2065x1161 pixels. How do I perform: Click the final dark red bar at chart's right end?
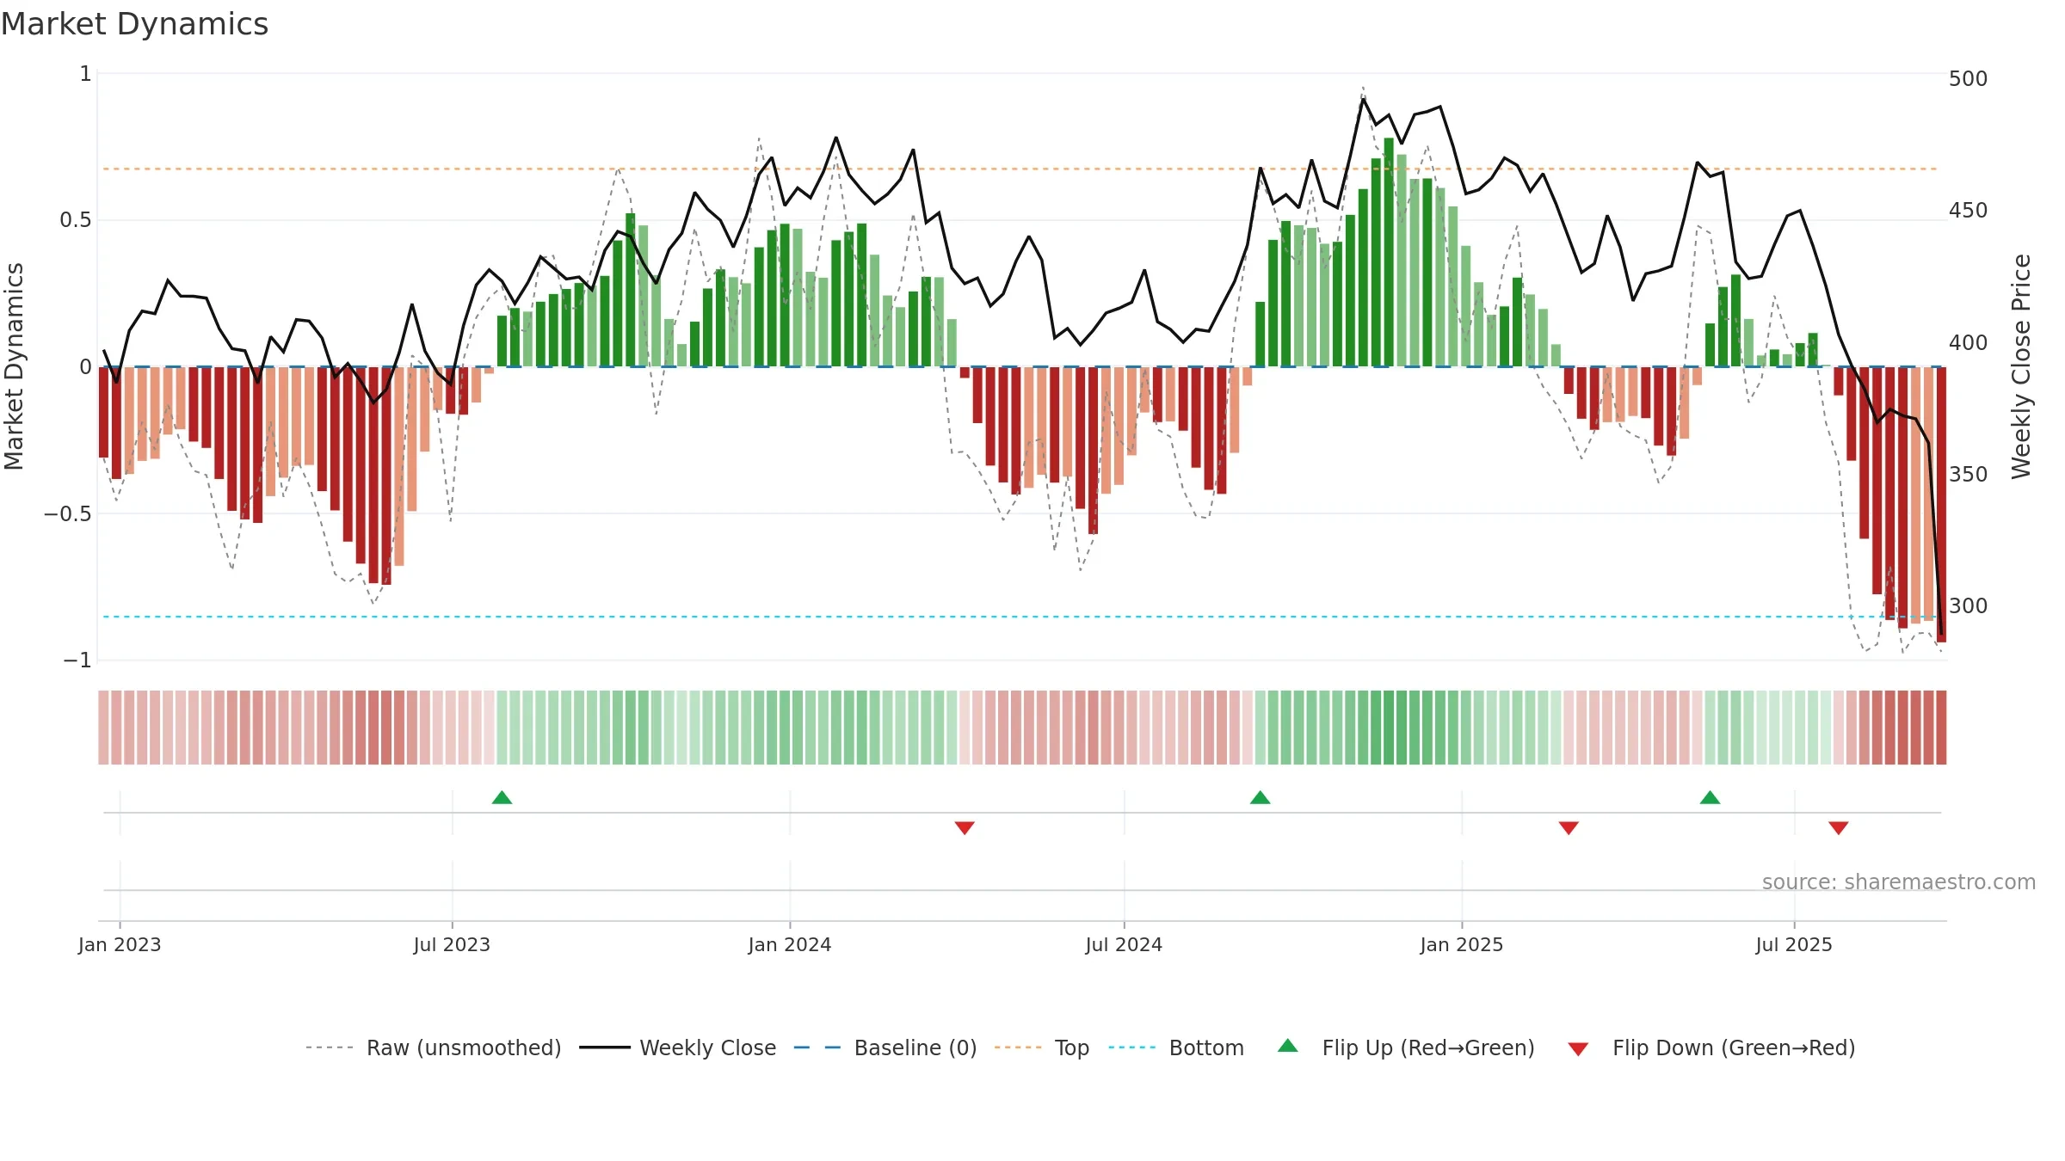pyautogui.click(x=1941, y=504)
